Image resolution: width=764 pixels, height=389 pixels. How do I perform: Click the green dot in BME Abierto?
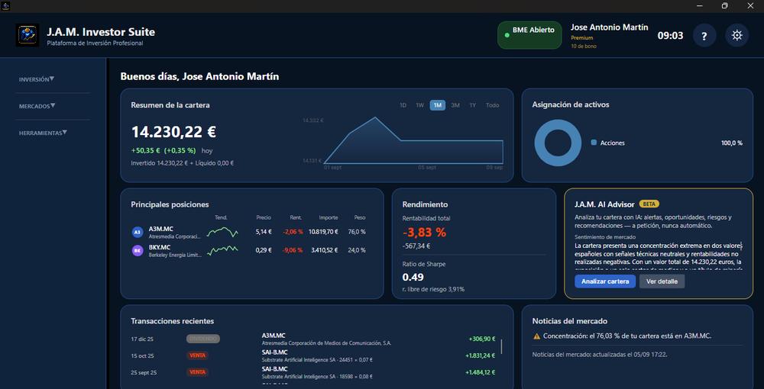point(507,35)
